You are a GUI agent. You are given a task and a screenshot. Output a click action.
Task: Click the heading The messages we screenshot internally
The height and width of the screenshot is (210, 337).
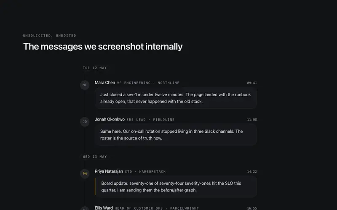tap(103, 47)
